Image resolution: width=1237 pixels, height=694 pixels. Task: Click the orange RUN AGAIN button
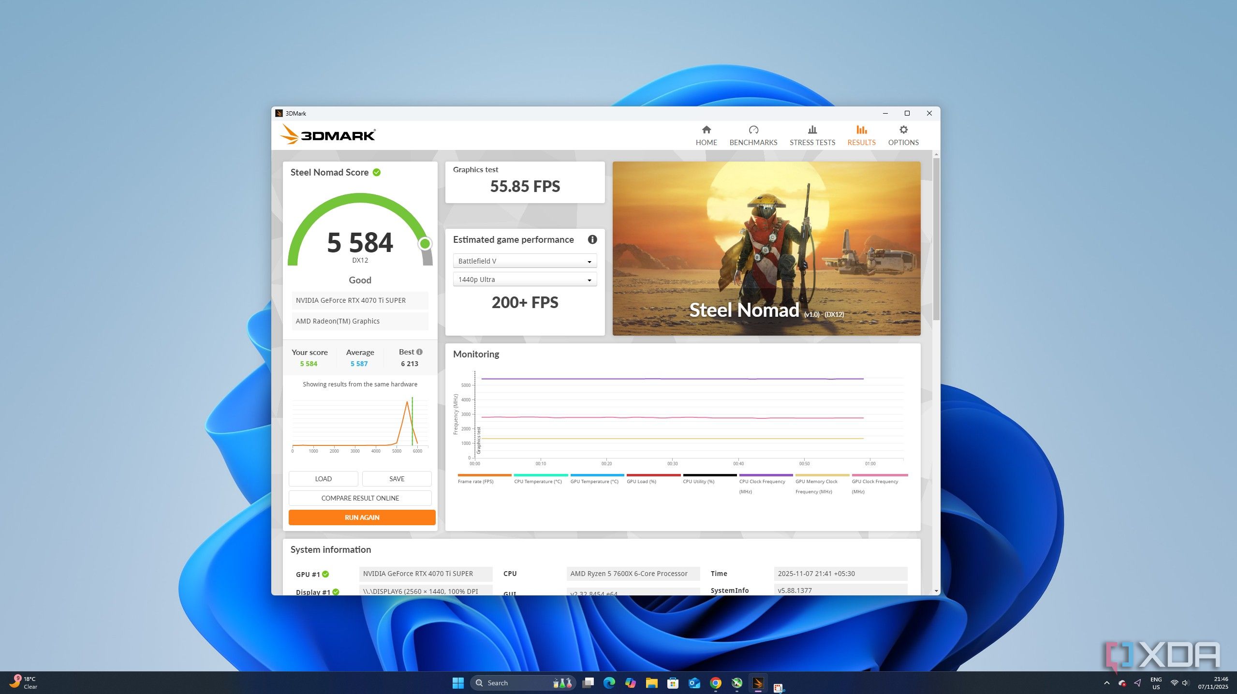pyautogui.click(x=362, y=517)
